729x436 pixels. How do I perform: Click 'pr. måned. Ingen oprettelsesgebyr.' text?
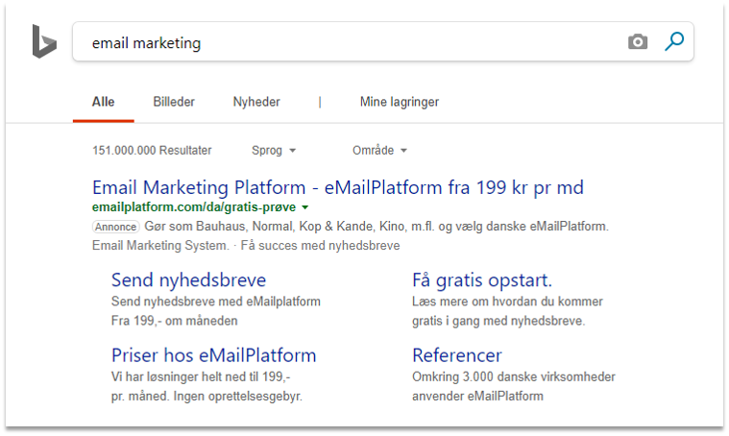pyautogui.click(x=207, y=396)
